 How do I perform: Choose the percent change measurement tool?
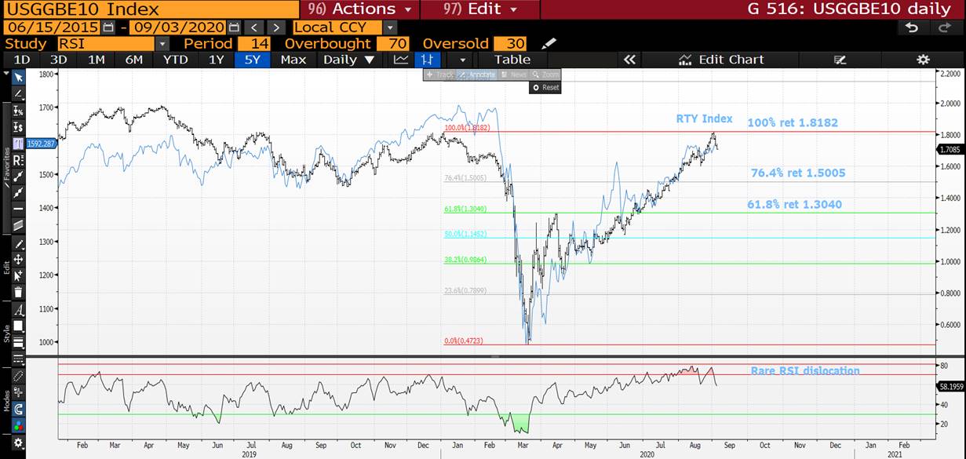[18, 111]
